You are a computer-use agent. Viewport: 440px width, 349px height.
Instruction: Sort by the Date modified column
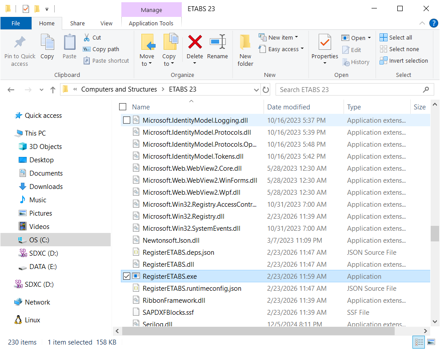coord(288,107)
